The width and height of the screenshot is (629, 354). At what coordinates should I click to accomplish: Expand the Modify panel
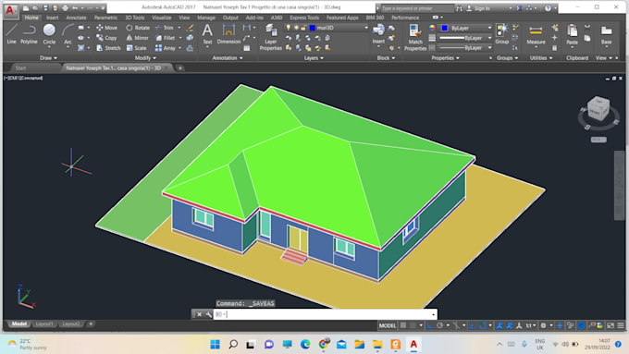(145, 58)
